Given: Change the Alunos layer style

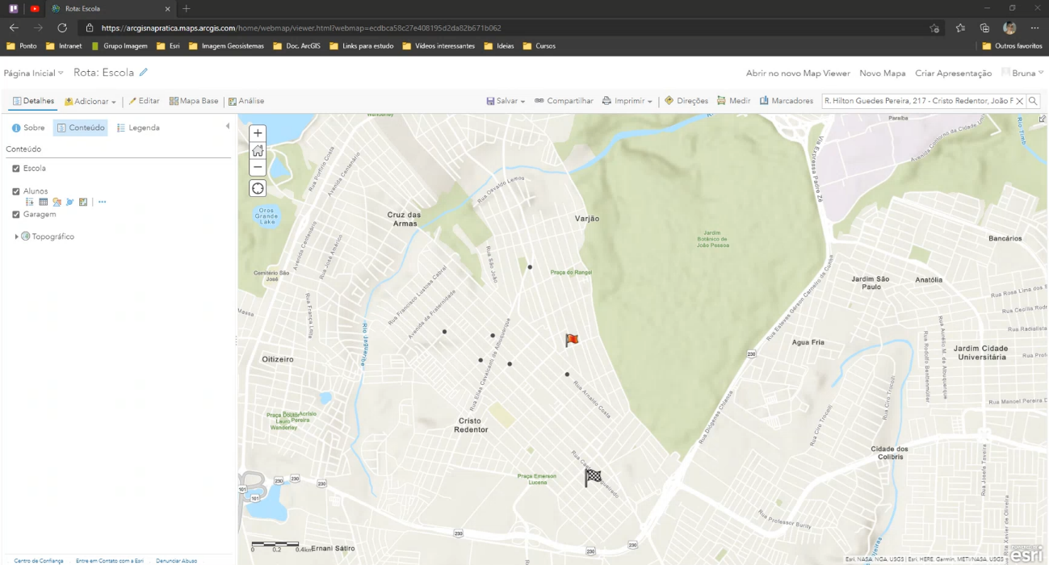Looking at the screenshot, I should coord(57,202).
